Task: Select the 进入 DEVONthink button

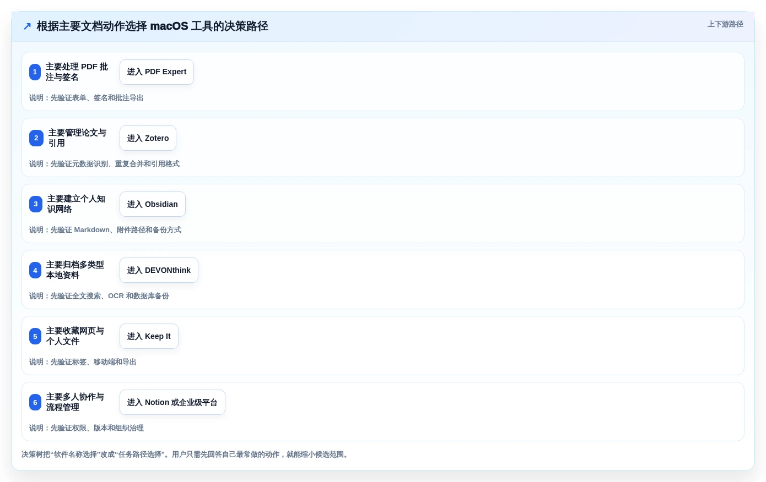Action: pos(159,270)
